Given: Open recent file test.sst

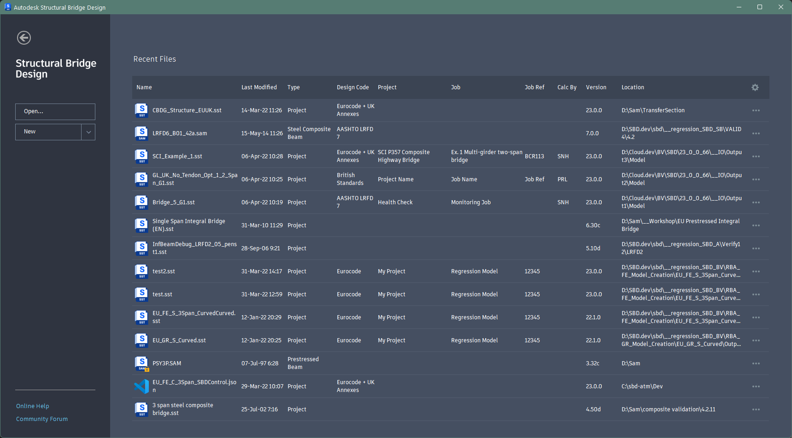Looking at the screenshot, I should point(162,294).
